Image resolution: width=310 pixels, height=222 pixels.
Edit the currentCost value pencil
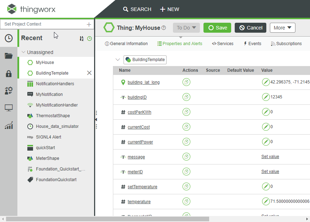pos(266,127)
